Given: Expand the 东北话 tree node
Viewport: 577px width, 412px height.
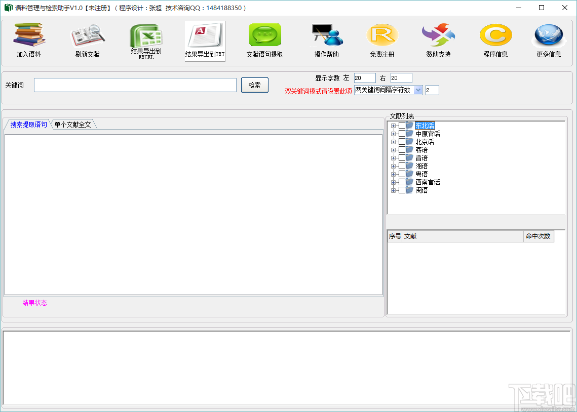Looking at the screenshot, I should click(394, 126).
